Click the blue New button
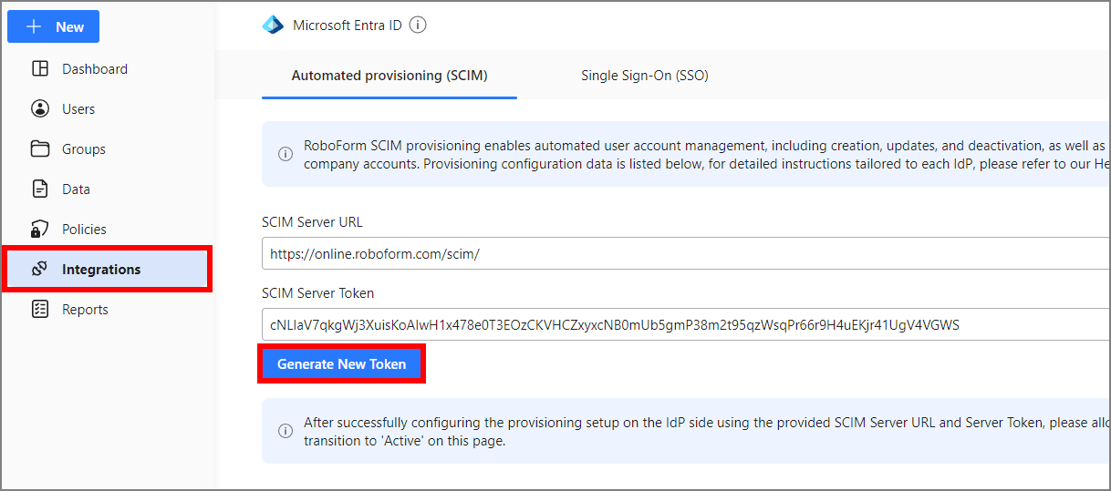The height and width of the screenshot is (491, 1111). click(x=53, y=26)
